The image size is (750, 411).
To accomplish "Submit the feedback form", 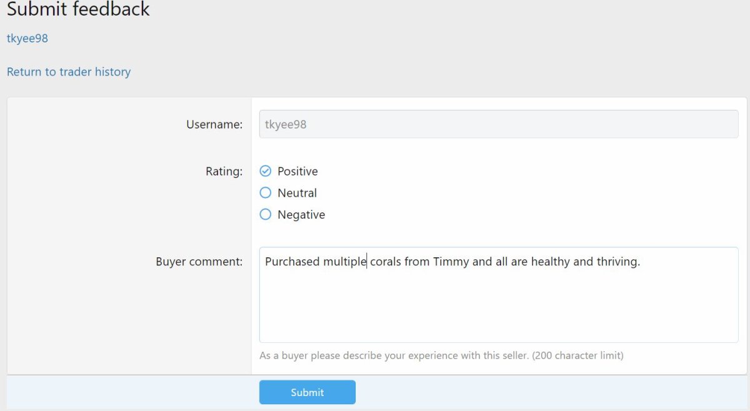I will (307, 392).
